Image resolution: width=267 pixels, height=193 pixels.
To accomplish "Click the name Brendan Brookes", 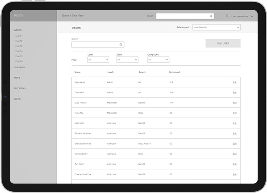I will 83,144.
